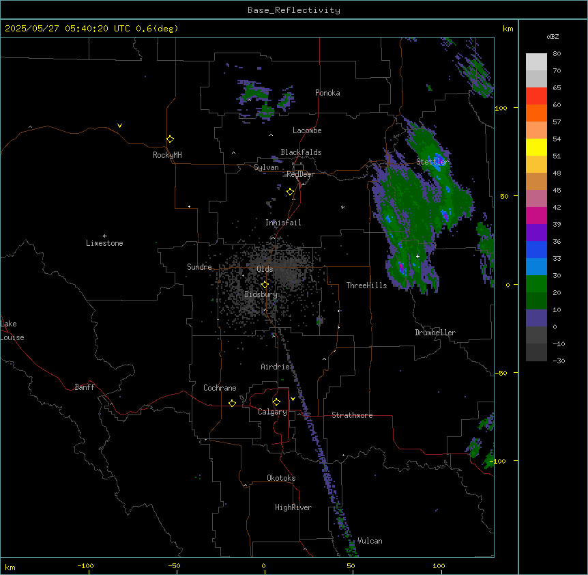Click the HighRiver label
This screenshot has height=575, width=588.
(293, 507)
